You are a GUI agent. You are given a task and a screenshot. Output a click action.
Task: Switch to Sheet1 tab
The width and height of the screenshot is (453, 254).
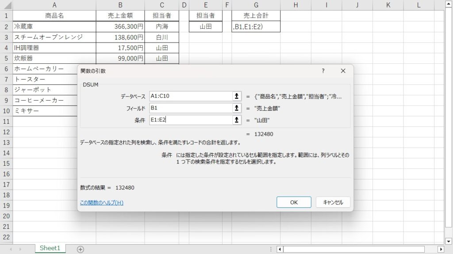click(x=50, y=248)
